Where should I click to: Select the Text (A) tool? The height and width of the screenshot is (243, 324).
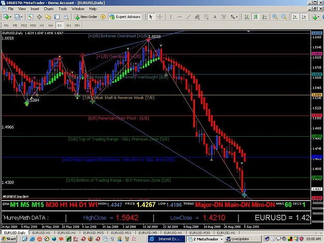pos(215,17)
